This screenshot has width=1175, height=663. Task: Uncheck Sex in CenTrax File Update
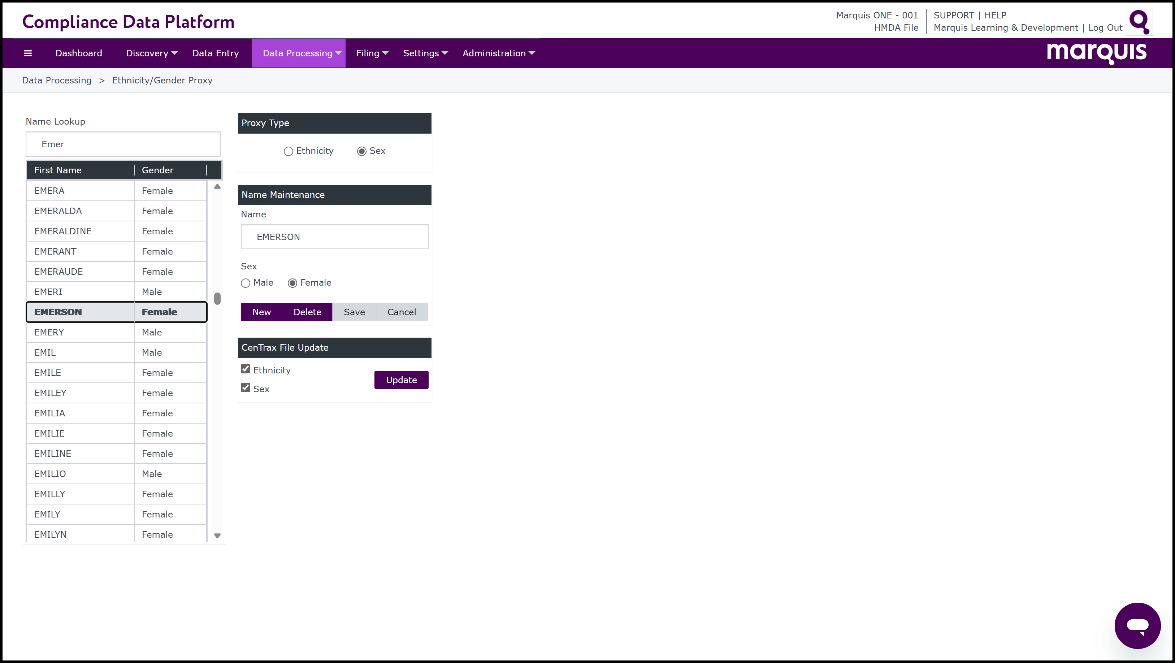(246, 388)
